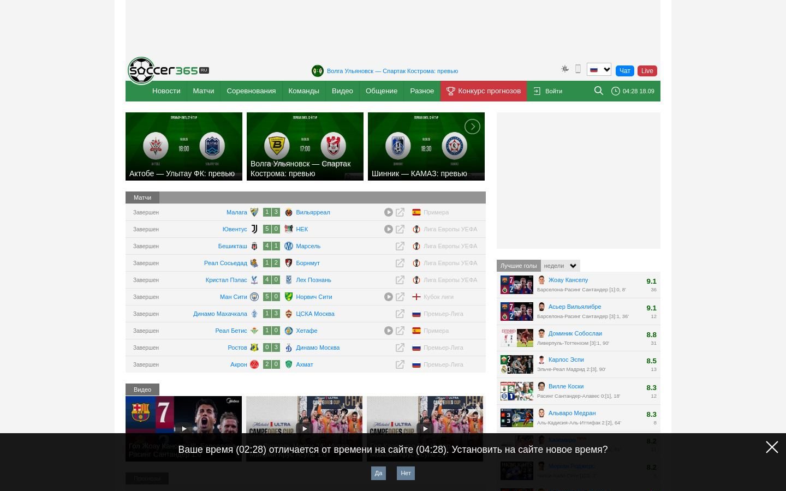
Task: Open Бешикташ — Марсель in new window
Action: click(x=400, y=246)
